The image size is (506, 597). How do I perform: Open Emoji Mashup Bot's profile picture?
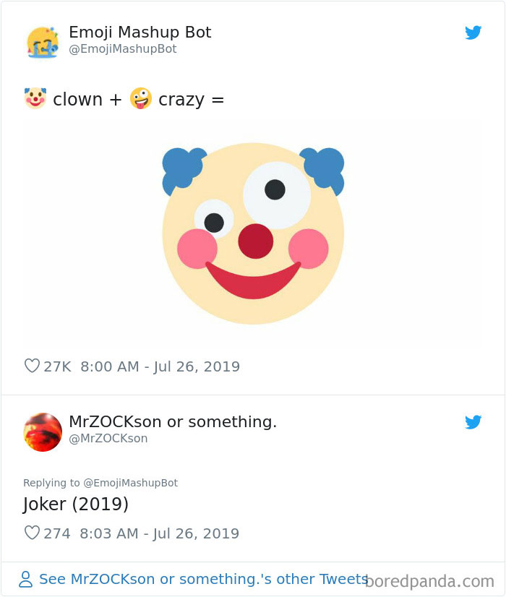tap(43, 40)
